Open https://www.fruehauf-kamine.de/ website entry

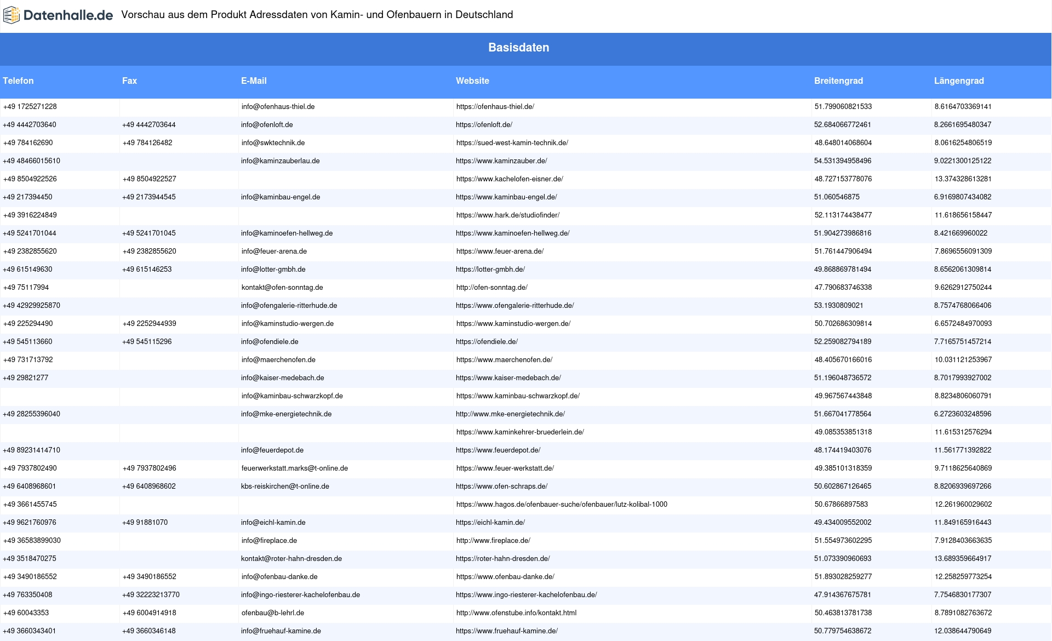pyautogui.click(x=507, y=631)
